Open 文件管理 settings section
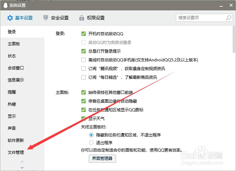The image size is (236, 171). click(23, 152)
